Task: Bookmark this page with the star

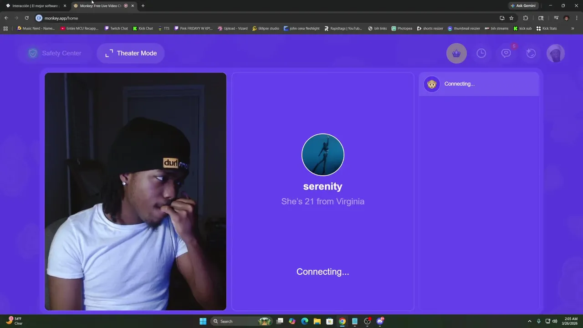Action: tap(511, 18)
